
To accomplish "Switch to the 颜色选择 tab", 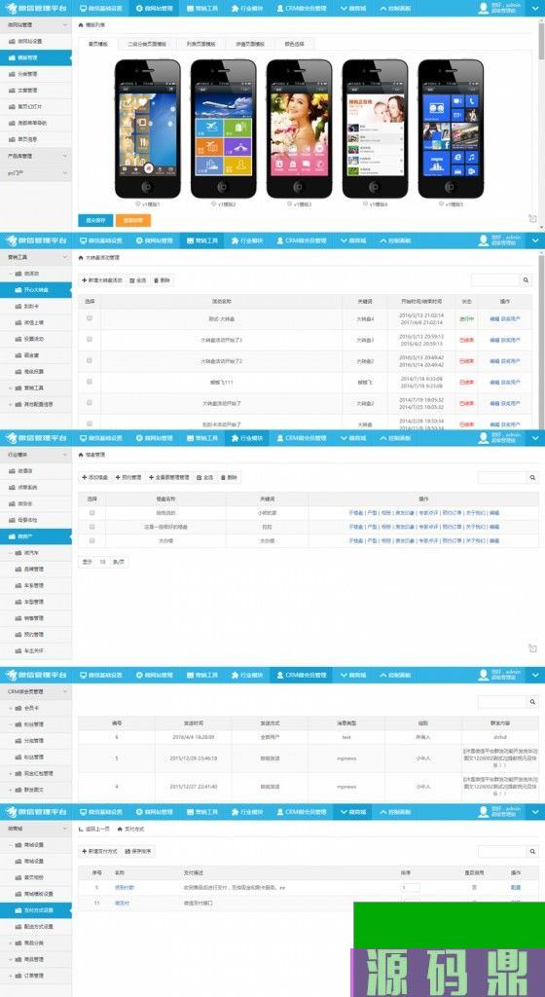I will pyautogui.click(x=294, y=44).
